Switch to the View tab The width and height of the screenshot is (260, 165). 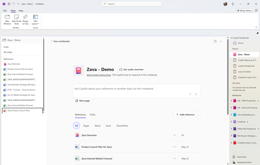(x=13, y=11)
